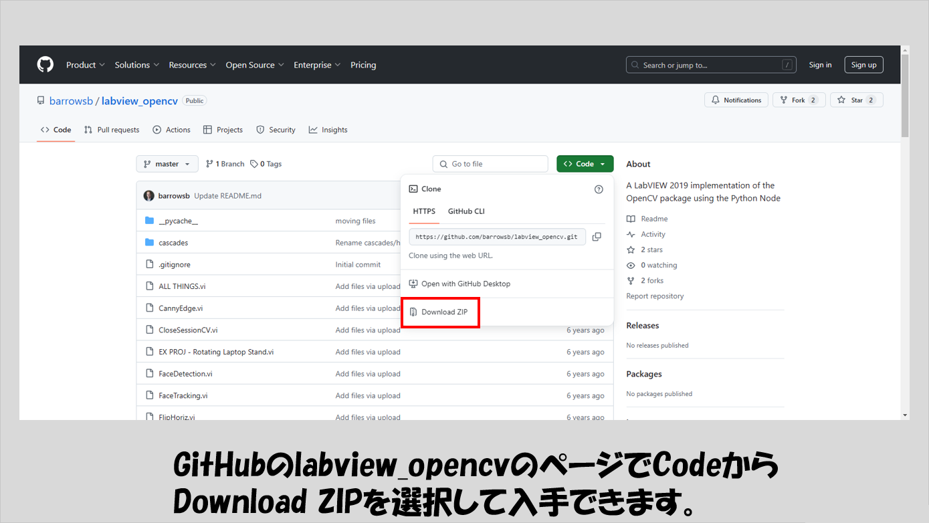
Task: Click the Update README.md commit message
Action: (227, 196)
